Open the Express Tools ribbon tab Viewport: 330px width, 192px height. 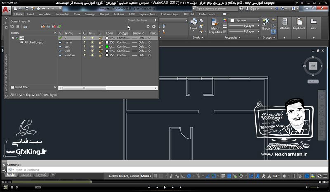[x=148, y=14]
